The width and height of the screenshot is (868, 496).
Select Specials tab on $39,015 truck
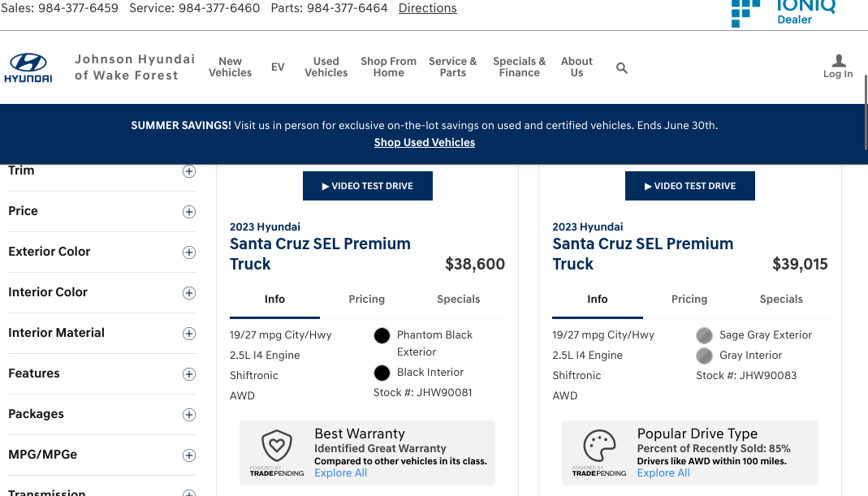coord(781,300)
